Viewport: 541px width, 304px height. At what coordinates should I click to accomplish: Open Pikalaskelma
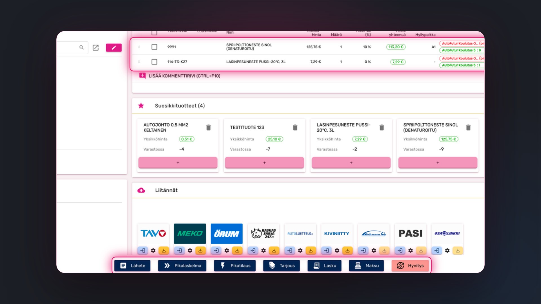182,266
